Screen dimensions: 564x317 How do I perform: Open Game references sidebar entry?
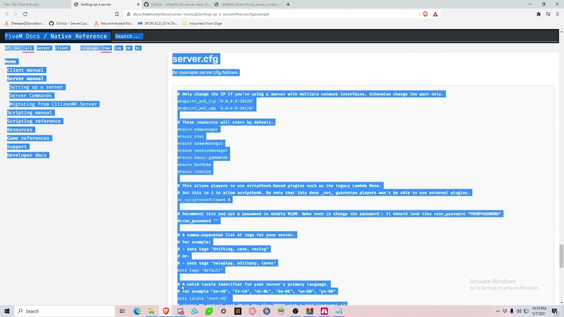(28, 138)
